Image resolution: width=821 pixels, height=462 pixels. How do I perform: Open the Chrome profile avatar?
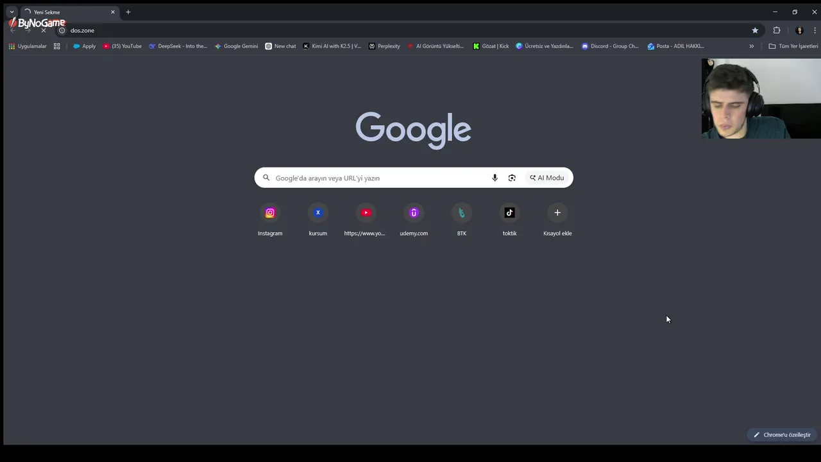799,30
